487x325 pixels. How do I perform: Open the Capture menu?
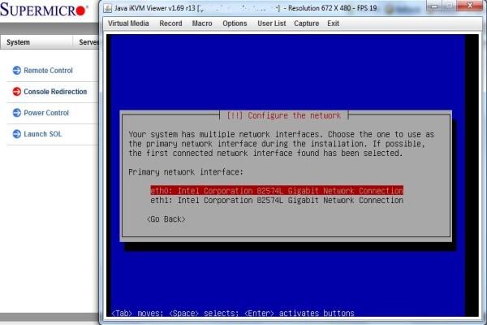pos(306,24)
